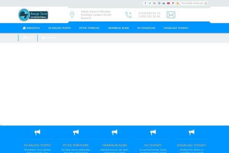Open the Pinterest social icon

click(x=173, y=3)
